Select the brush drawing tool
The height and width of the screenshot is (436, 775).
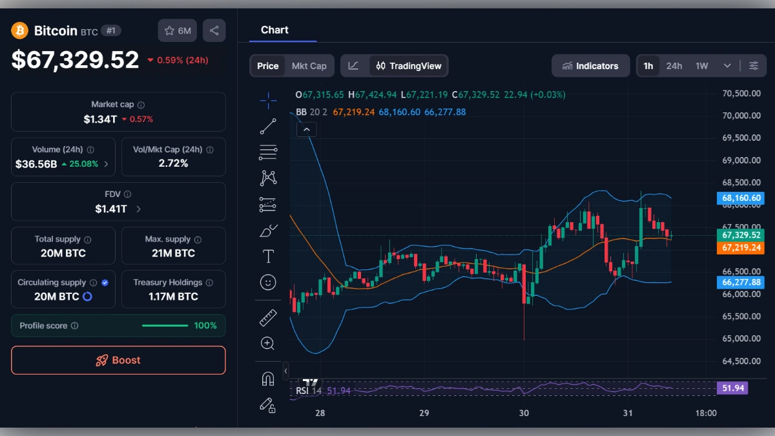[x=268, y=230]
